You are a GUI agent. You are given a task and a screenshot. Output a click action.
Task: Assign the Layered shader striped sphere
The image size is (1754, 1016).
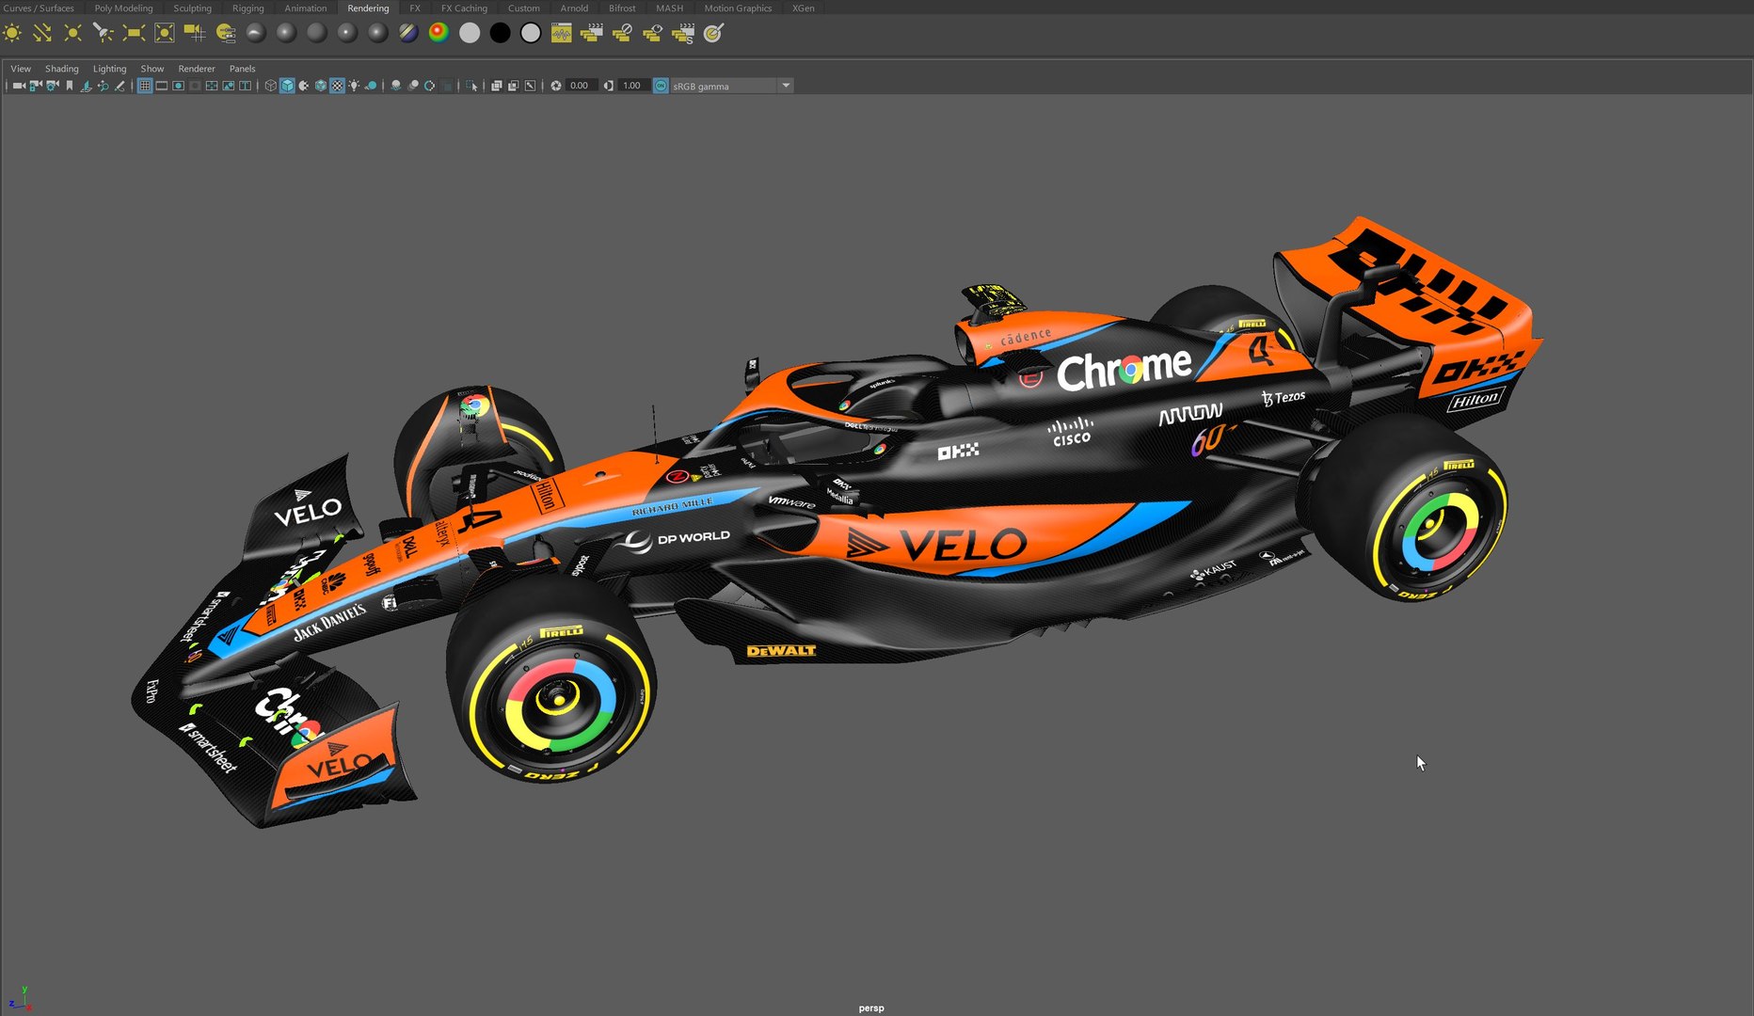click(408, 33)
